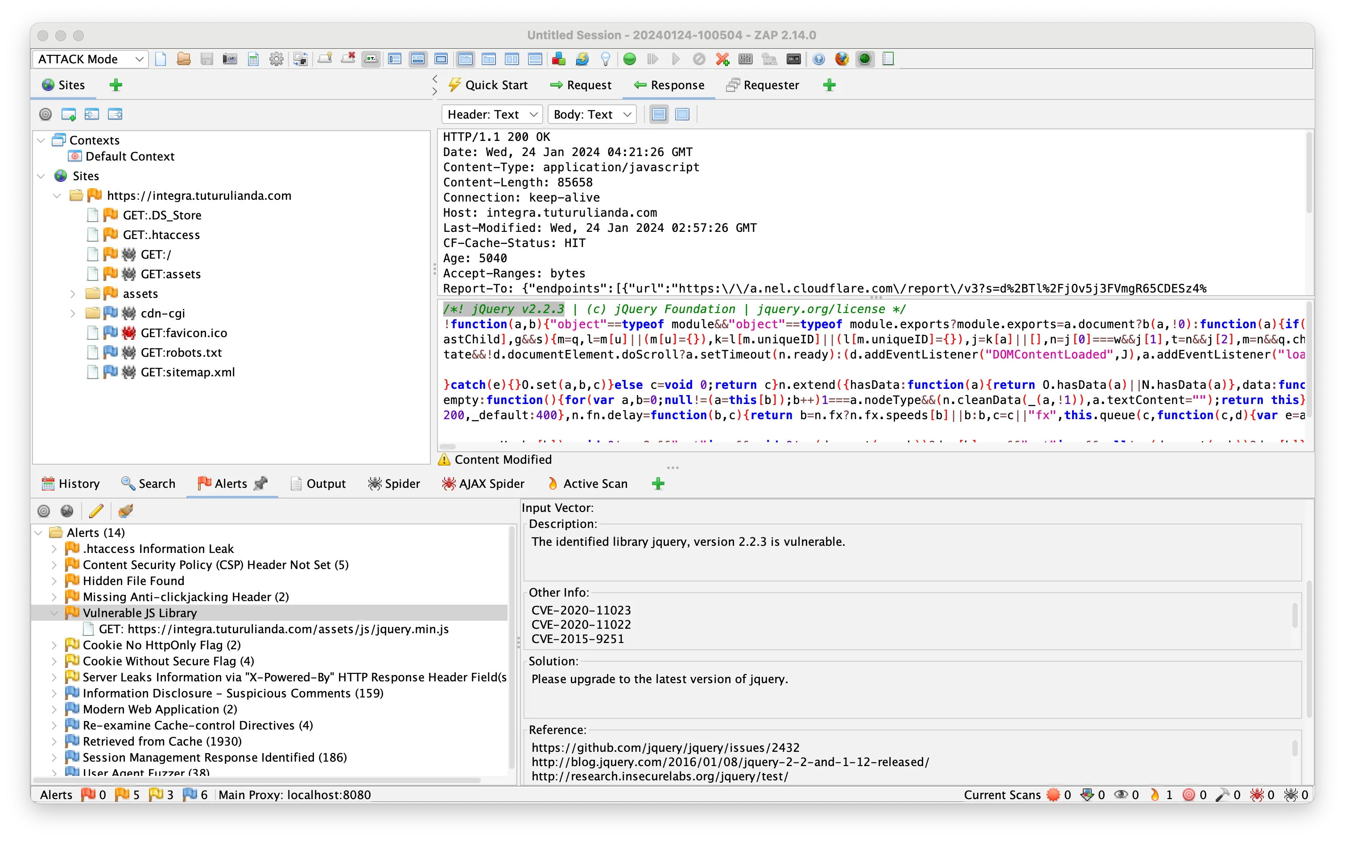Click the Manage Add-ons colored cubes icon

(x=558, y=59)
